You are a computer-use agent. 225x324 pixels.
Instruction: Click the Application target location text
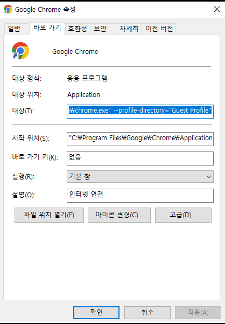[83, 95]
